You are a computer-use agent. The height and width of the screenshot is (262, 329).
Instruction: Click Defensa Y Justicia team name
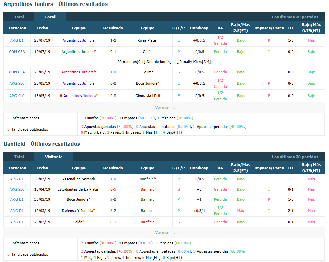click(x=78, y=211)
